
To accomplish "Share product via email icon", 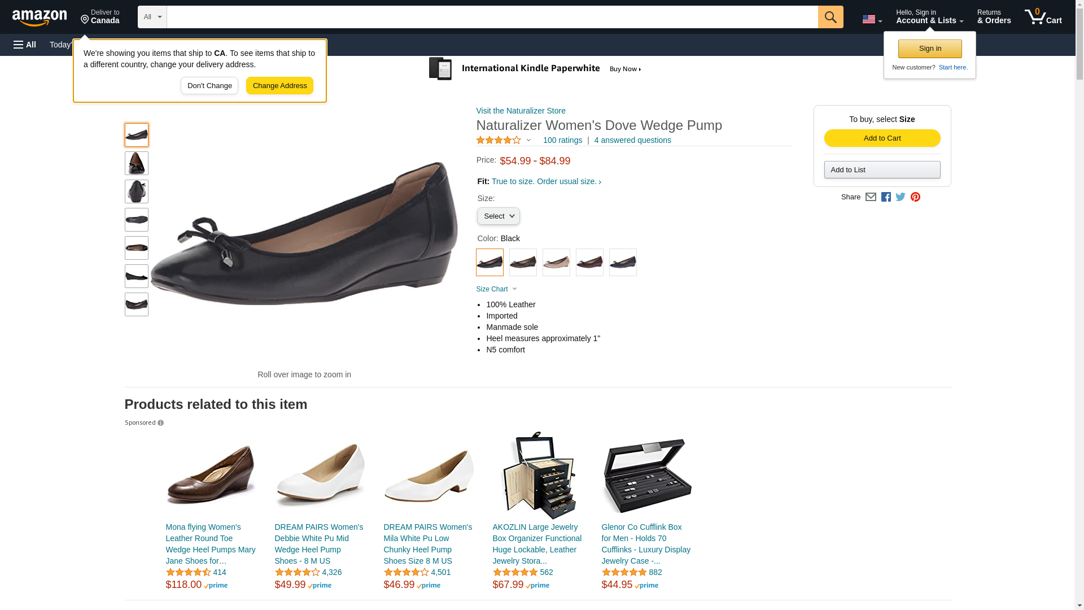I will point(871,197).
